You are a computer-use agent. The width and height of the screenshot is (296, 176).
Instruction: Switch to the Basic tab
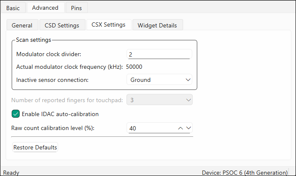click(x=13, y=8)
